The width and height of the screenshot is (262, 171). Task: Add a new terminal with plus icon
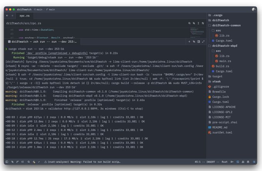[x=189, y=42]
